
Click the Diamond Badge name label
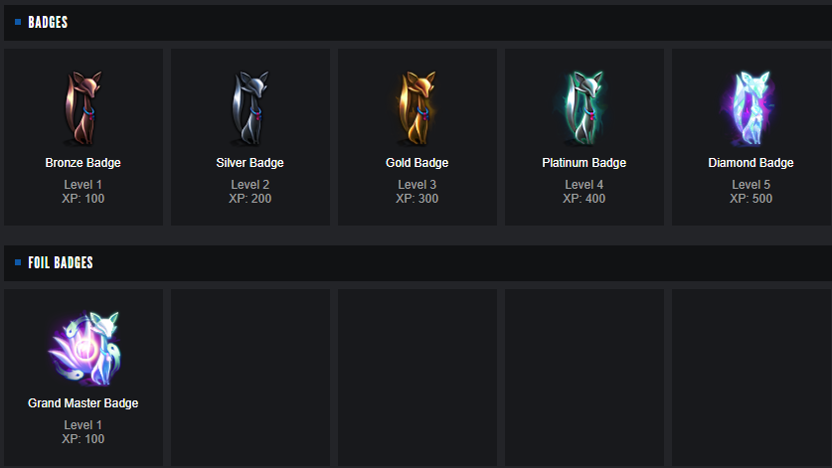coord(751,163)
